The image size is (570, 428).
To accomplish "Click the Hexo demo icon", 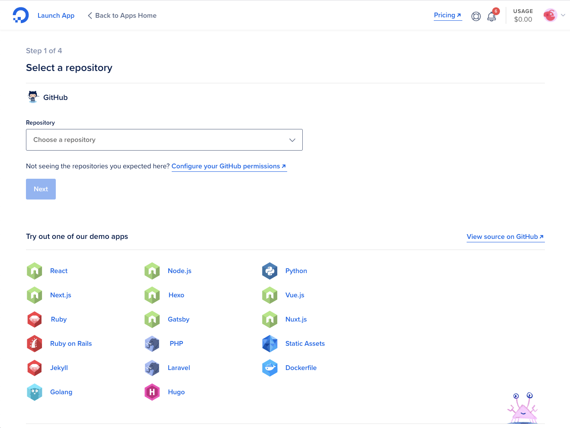I will tap(152, 295).
